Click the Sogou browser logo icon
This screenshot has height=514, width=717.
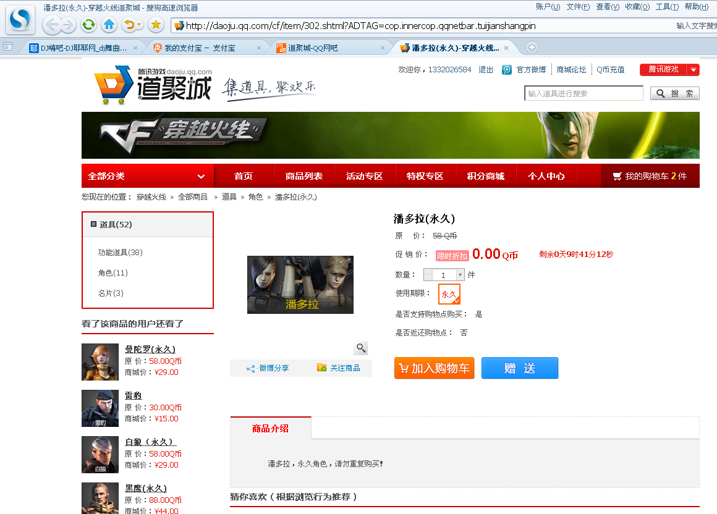20,20
